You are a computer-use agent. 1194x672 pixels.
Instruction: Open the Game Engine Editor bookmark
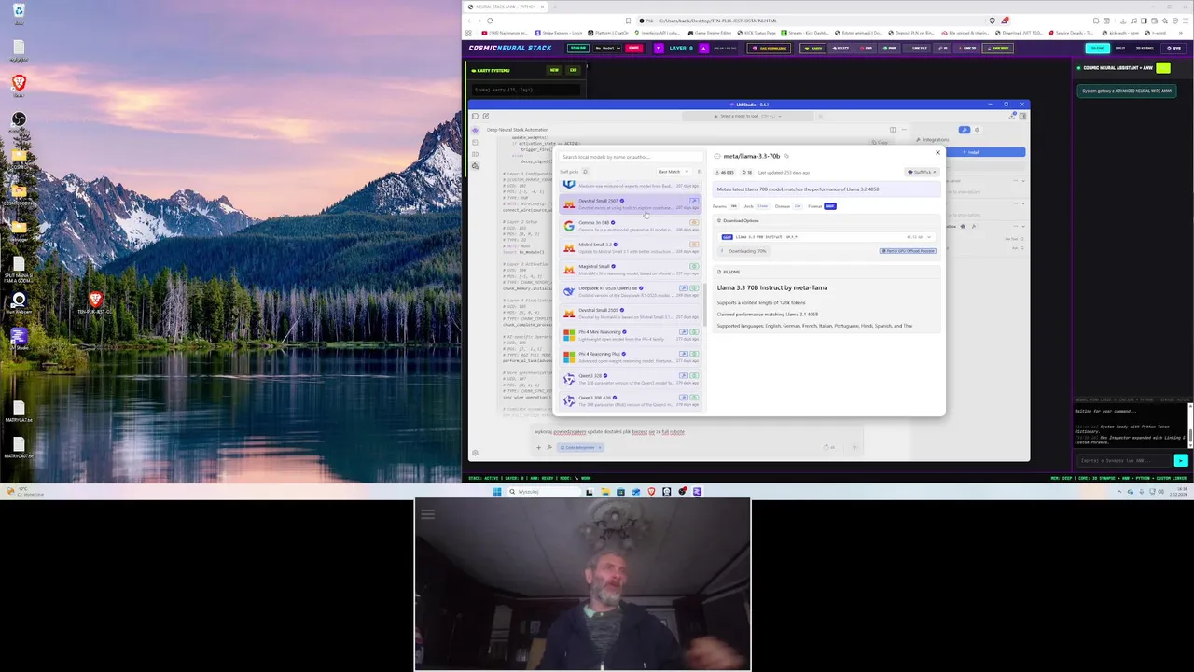point(712,33)
